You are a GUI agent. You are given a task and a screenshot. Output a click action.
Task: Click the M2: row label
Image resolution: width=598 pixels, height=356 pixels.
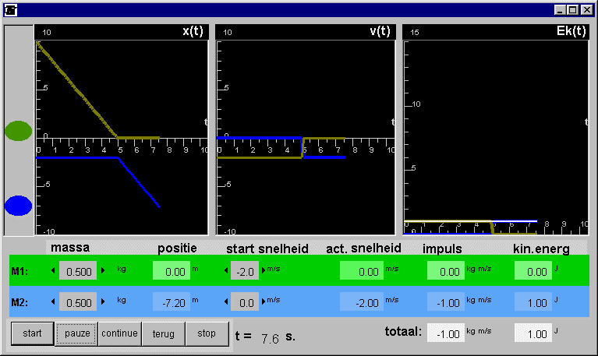[x=19, y=302]
